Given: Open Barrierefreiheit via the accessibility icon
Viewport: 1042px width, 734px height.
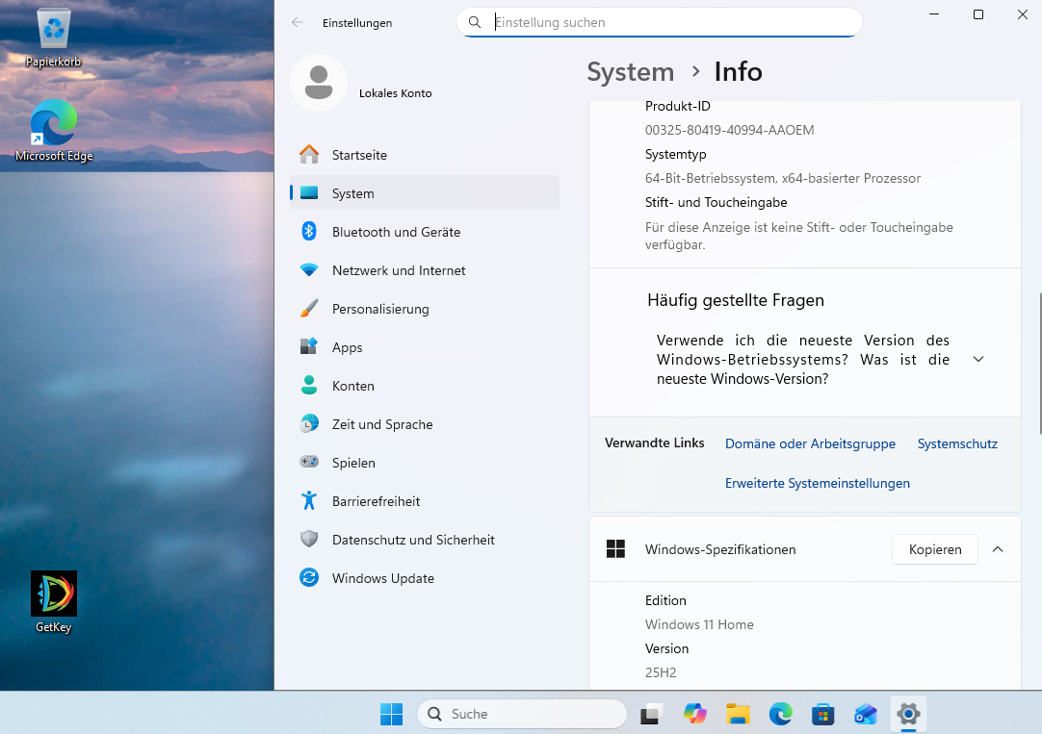Looking at the screenshot, I should click(310, 501).
